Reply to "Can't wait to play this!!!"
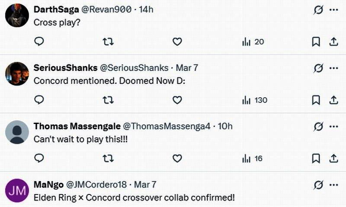 click(39, 158)
